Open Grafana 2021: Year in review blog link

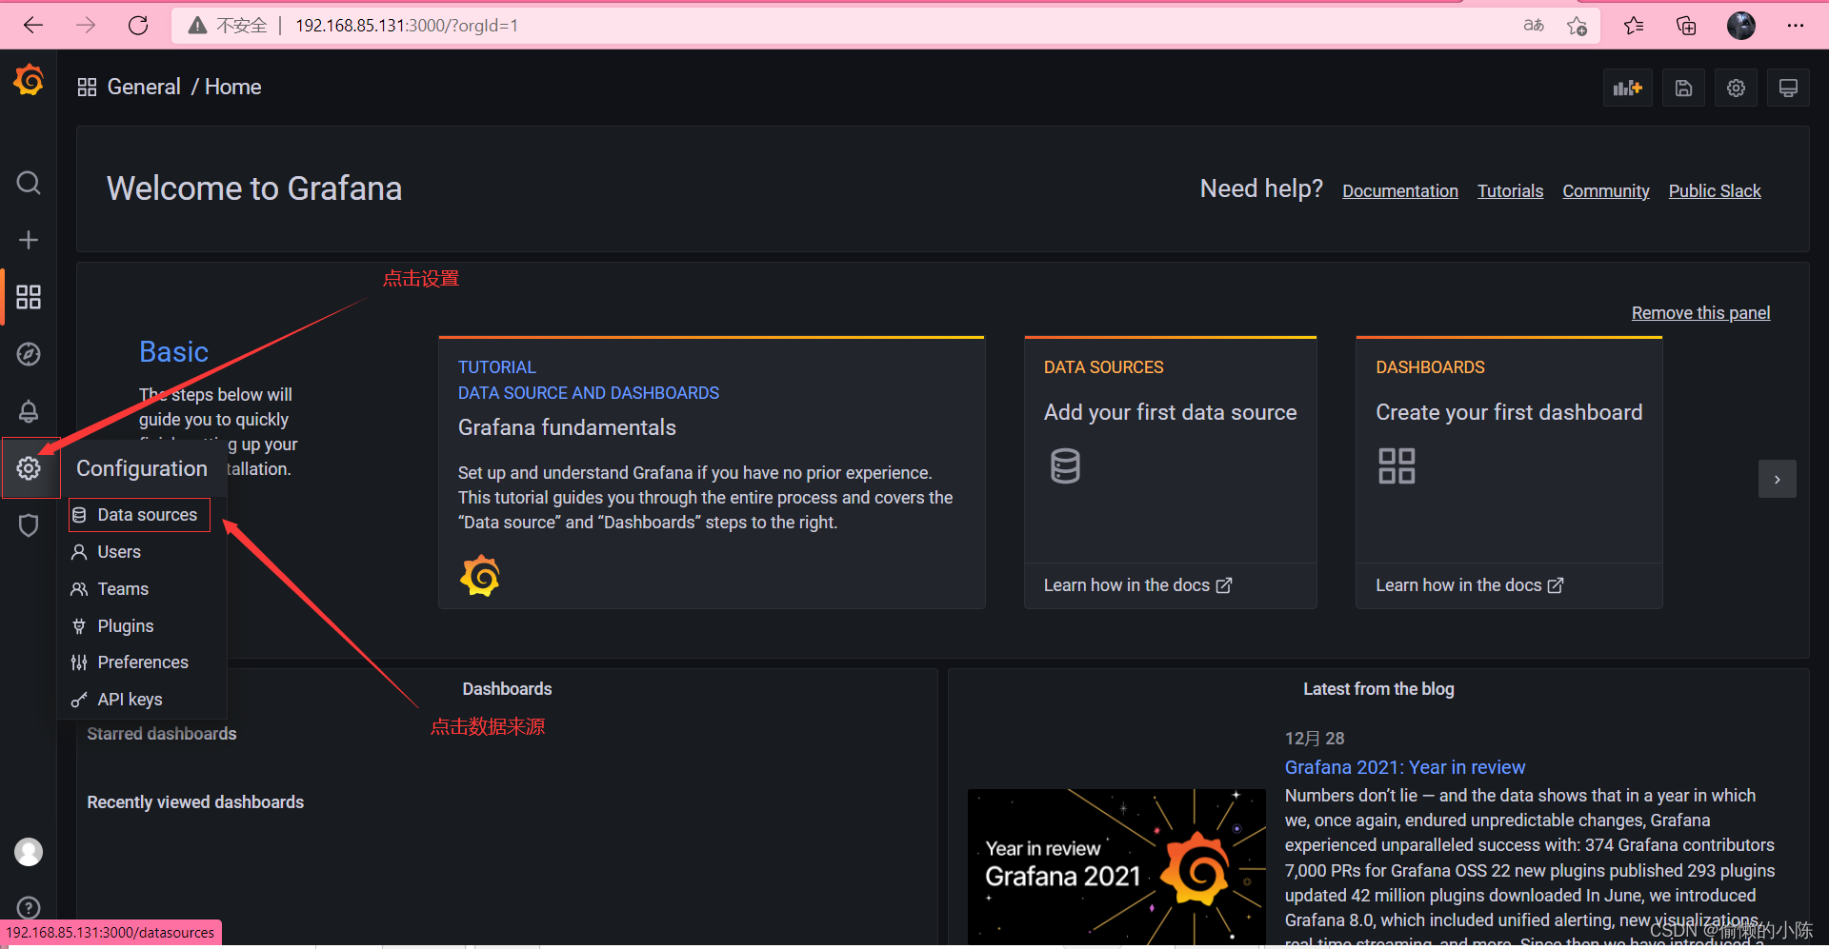pos(1404,767)
